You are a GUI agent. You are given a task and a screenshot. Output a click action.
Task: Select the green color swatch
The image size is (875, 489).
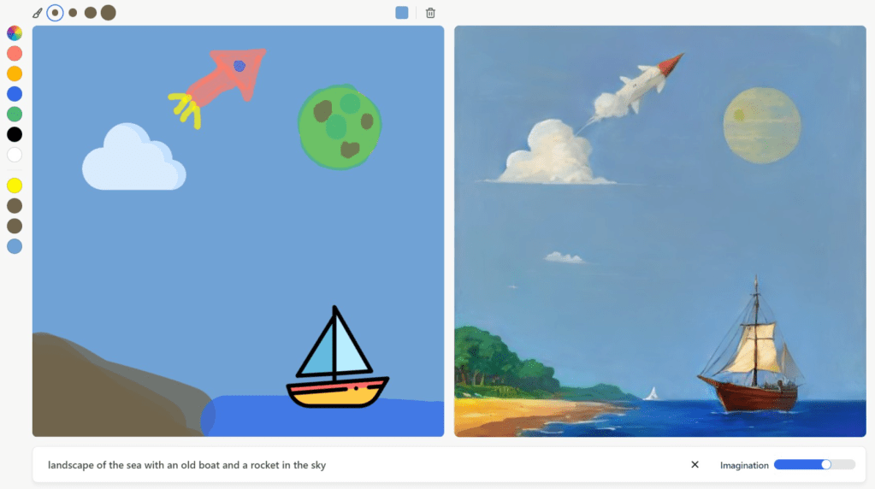tap(15, 115)
